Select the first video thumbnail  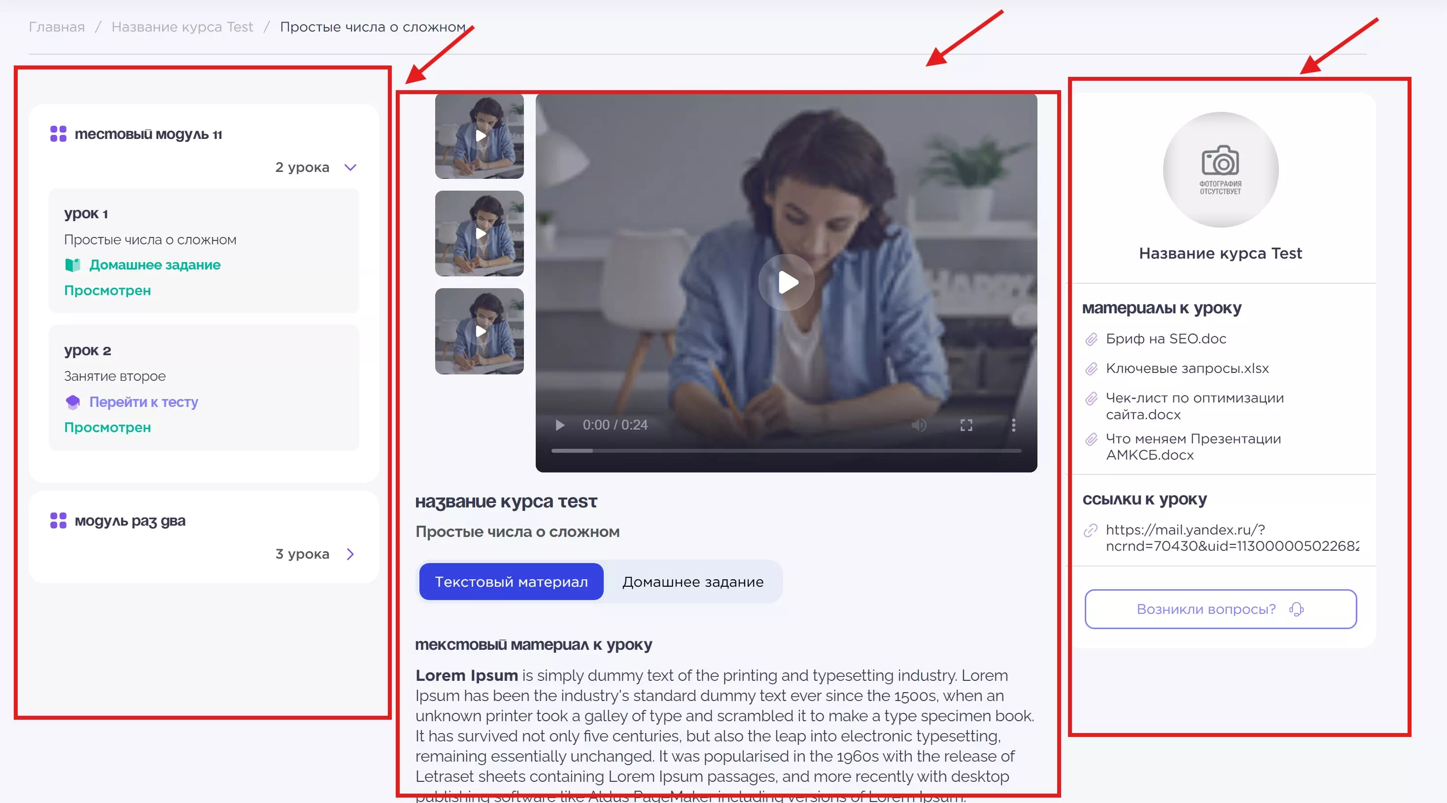pyautogui.click(x=479, y=136)
